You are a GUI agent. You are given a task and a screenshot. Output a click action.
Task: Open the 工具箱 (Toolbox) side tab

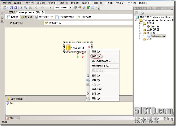click(x=2, y=17)
